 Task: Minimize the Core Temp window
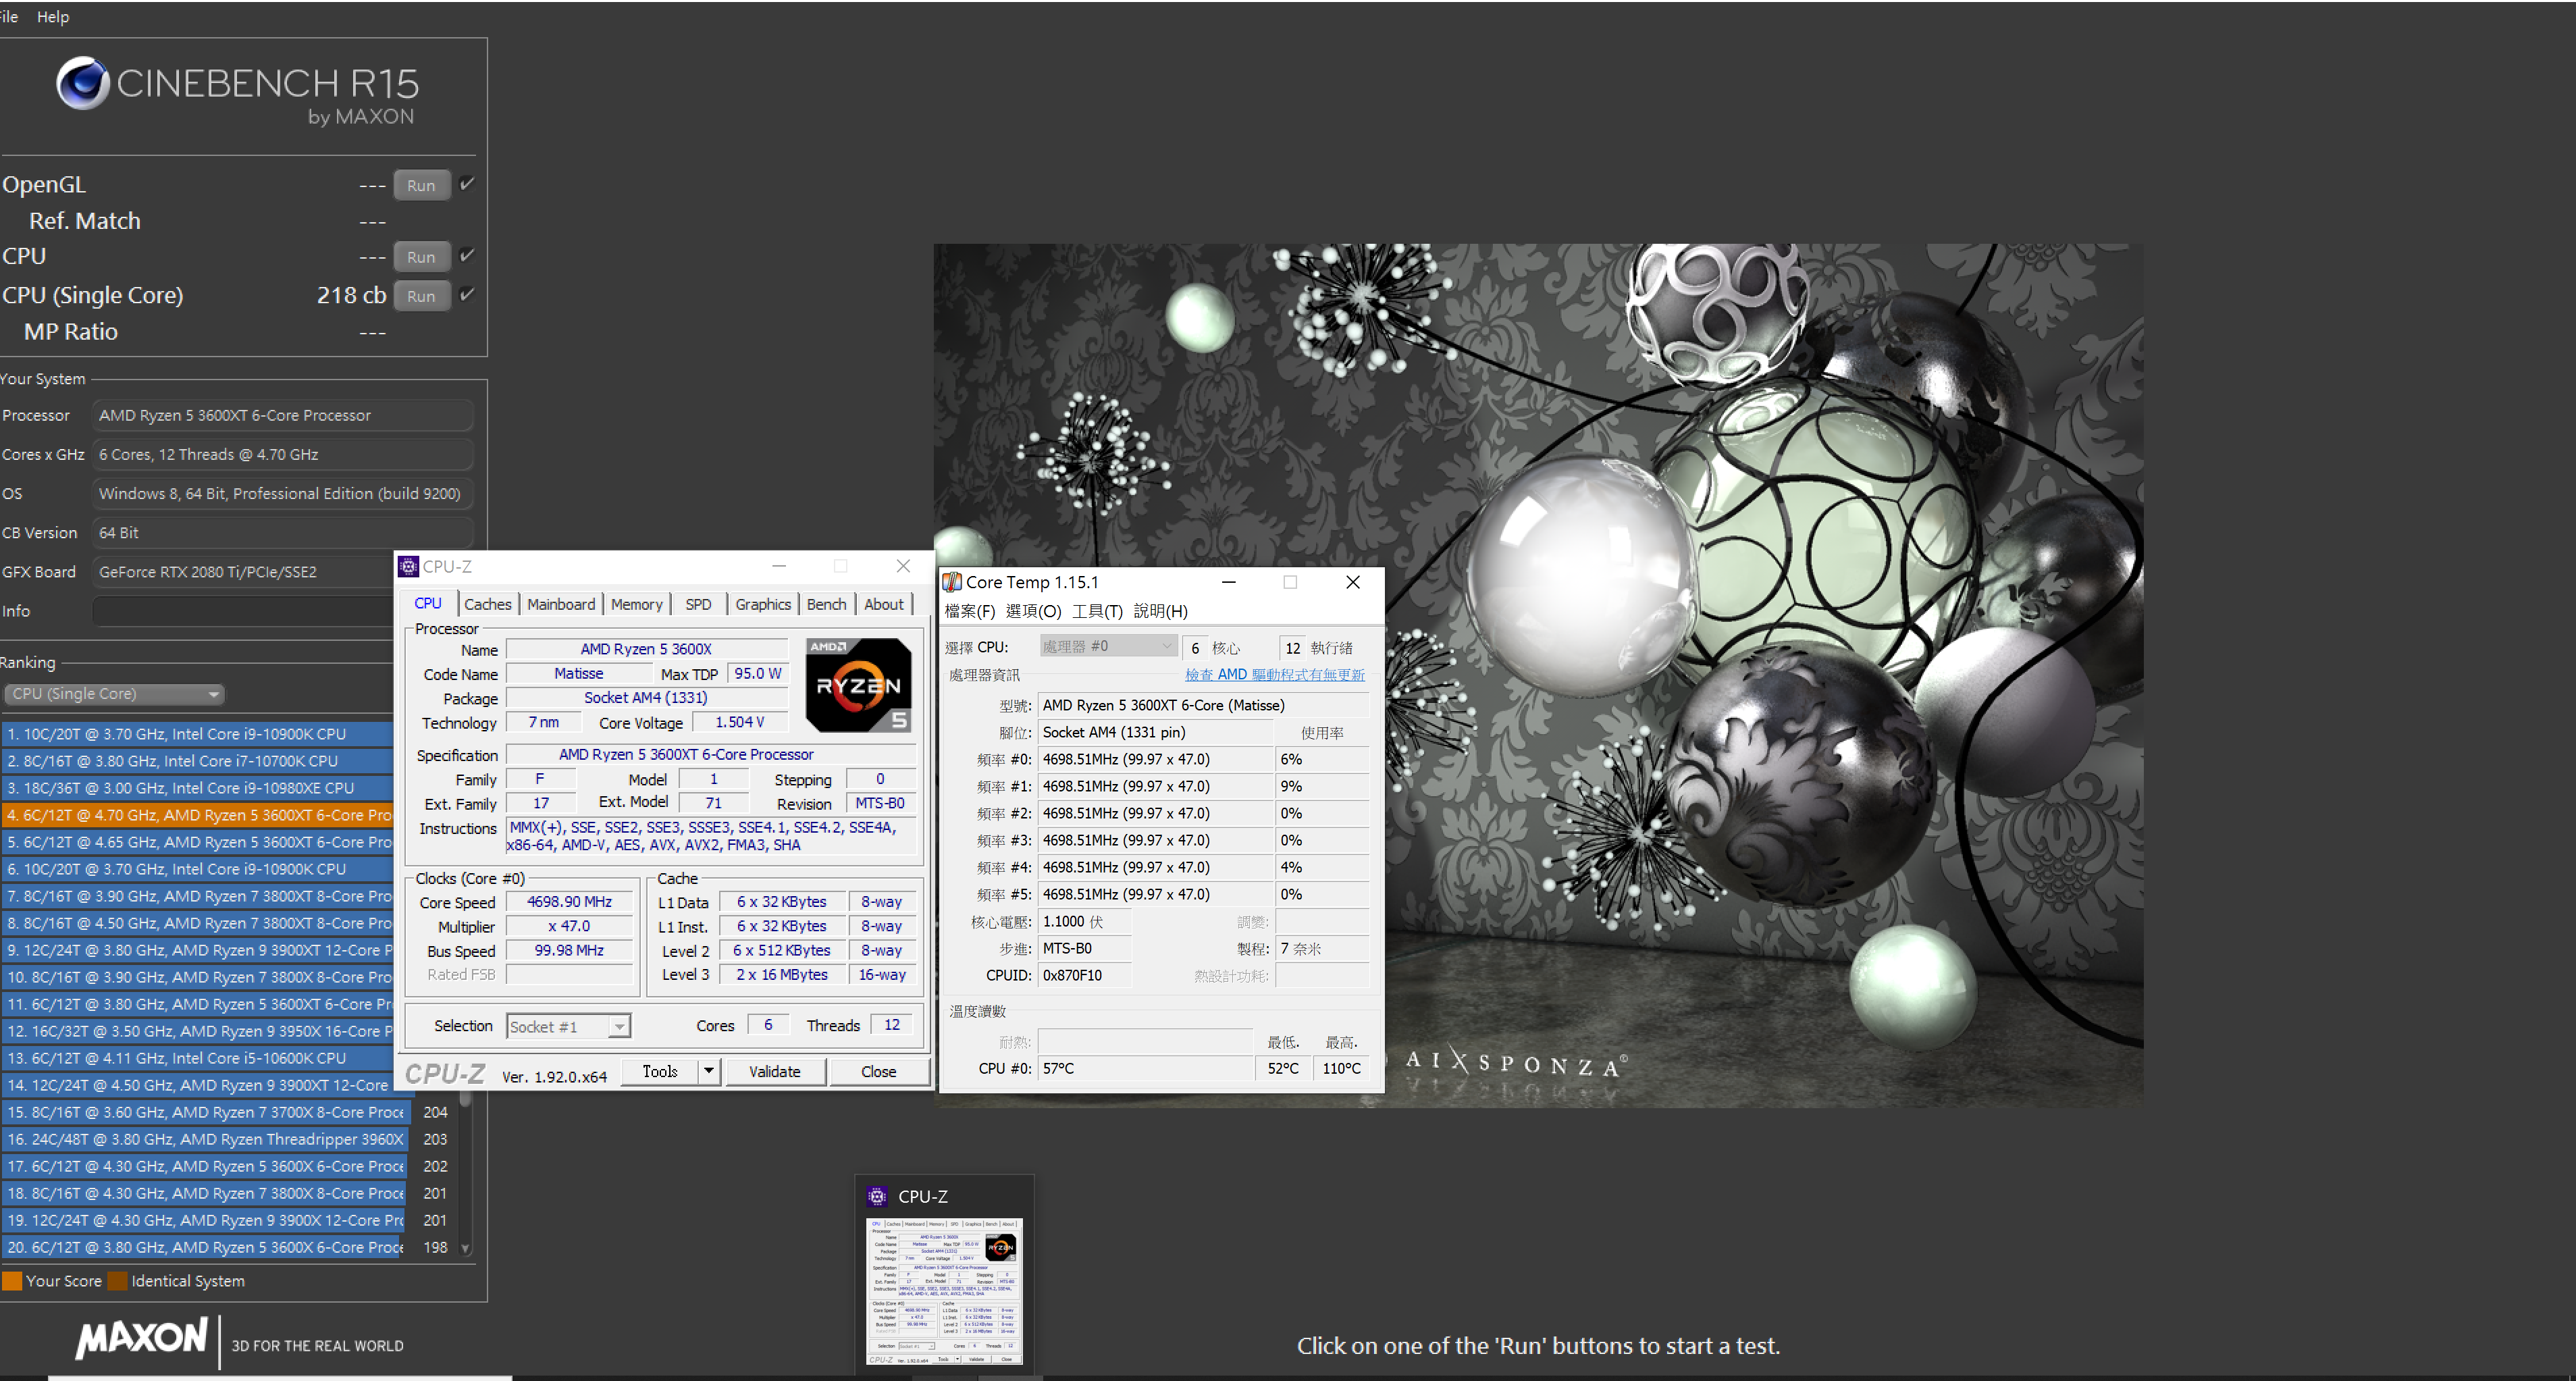[x=1229, y=582]
